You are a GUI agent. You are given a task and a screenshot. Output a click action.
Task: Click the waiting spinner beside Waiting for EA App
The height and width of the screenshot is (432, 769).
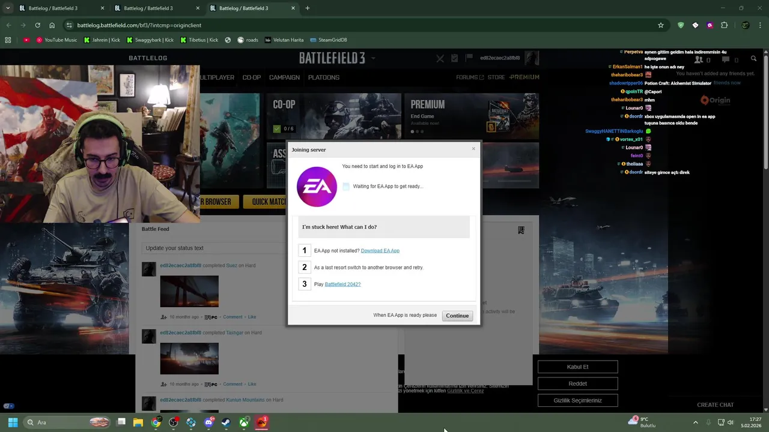click(x=345, y=187)
